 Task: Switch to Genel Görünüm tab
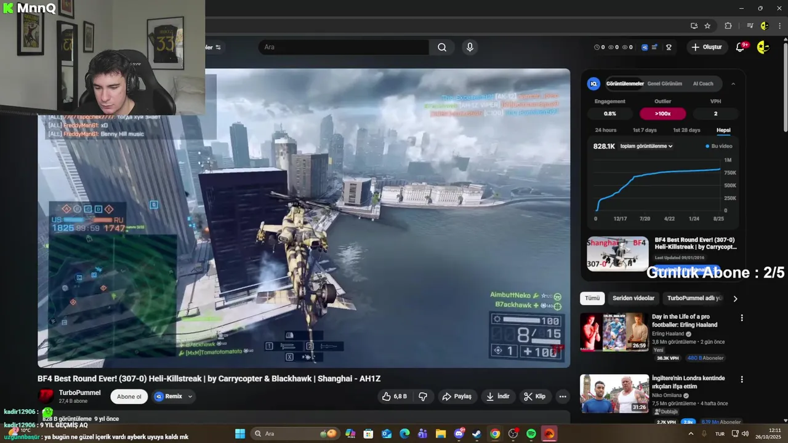tap(664, 84)
